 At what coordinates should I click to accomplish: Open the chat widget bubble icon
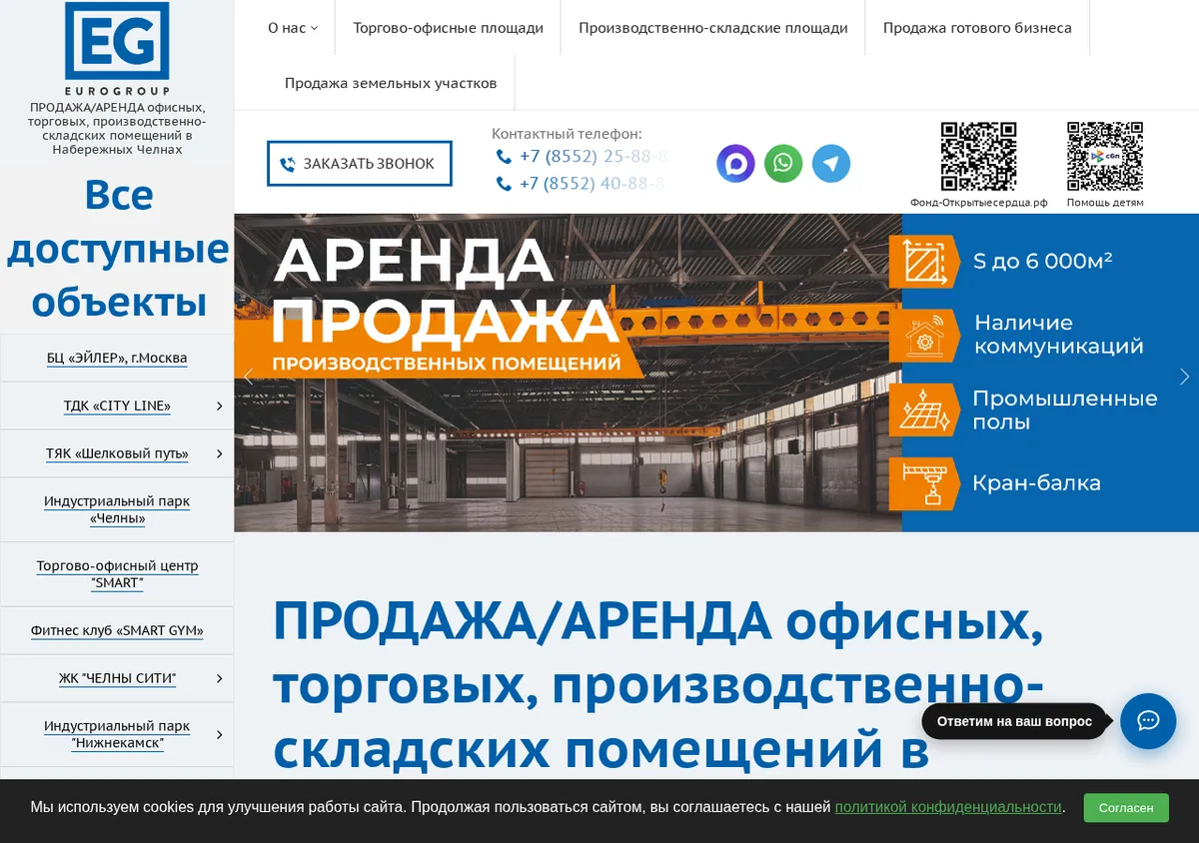1148,721
